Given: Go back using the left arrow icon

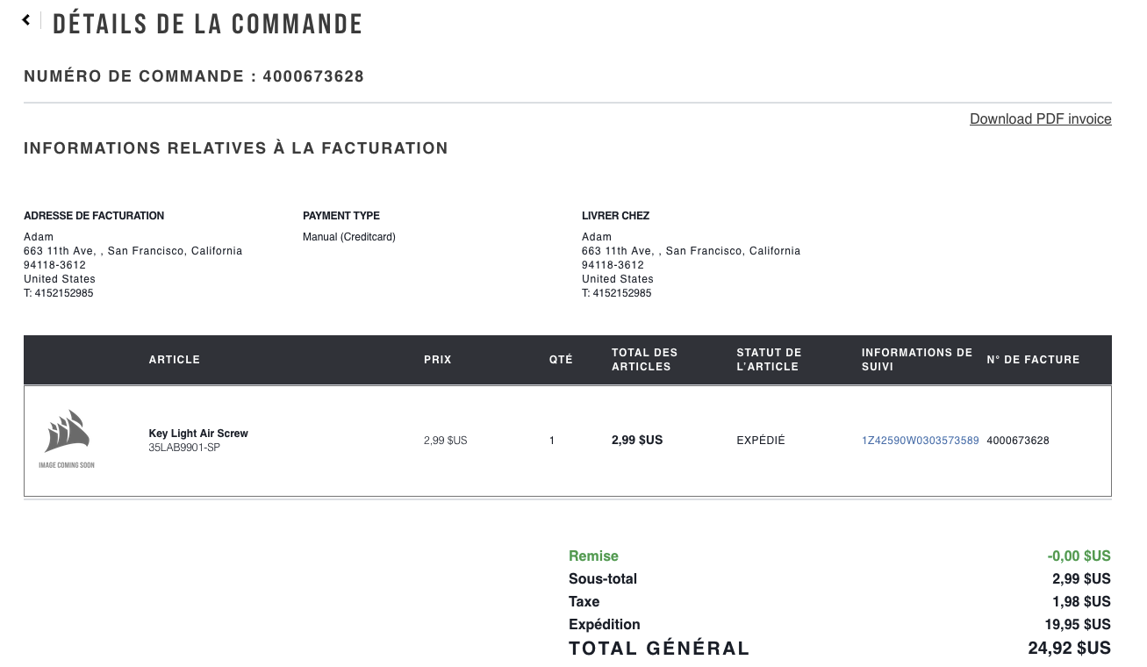Looking at the screenshot, I should pyautogui.click(x=26, y=19).
